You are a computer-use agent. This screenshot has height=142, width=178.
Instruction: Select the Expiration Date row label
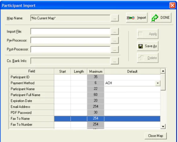pos(32,101)
